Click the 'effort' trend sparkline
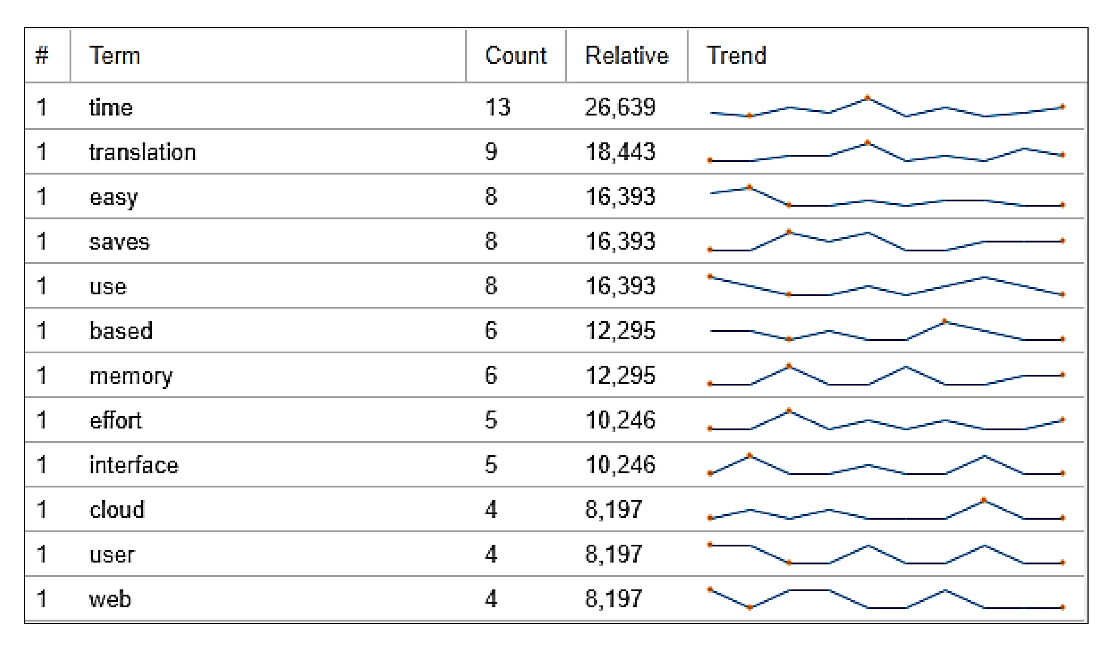1115x647 pixels. click(886, 420)
